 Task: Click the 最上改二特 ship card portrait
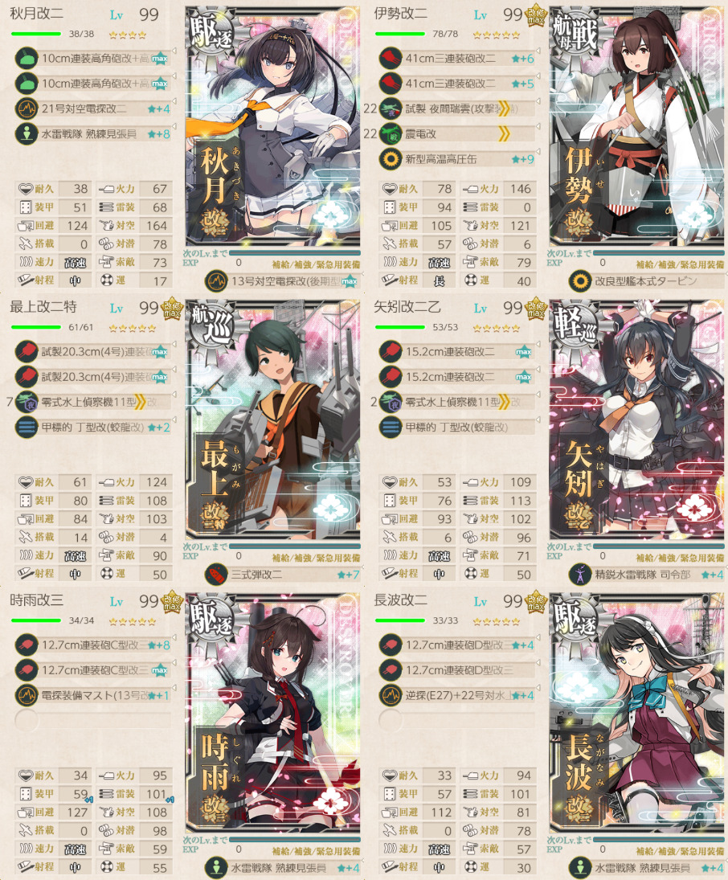coord(272,419)
